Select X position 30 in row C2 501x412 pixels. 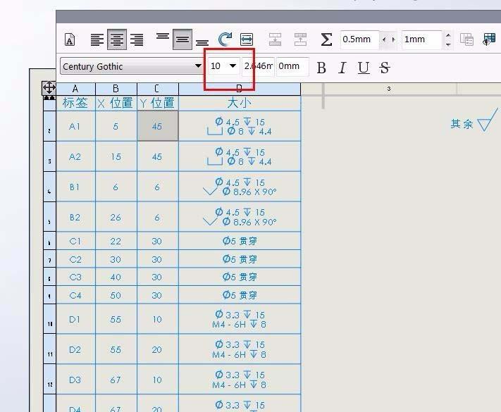pos(116,259)
